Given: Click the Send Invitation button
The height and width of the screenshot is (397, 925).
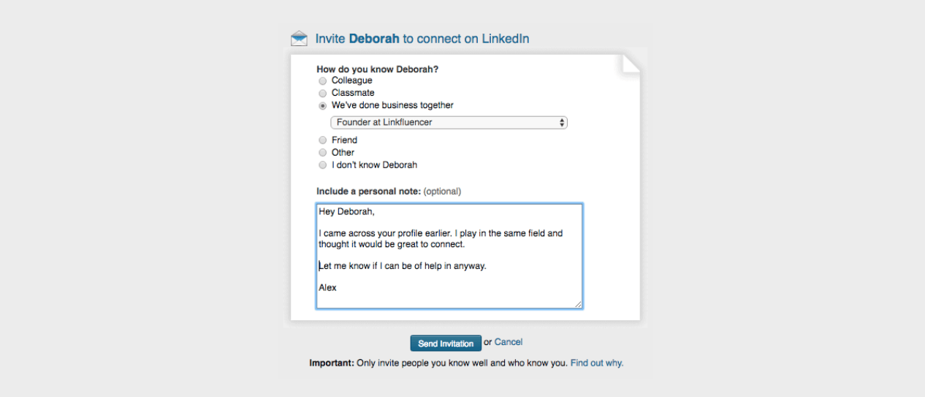Looking at the screenshot, I should (446, 344).
